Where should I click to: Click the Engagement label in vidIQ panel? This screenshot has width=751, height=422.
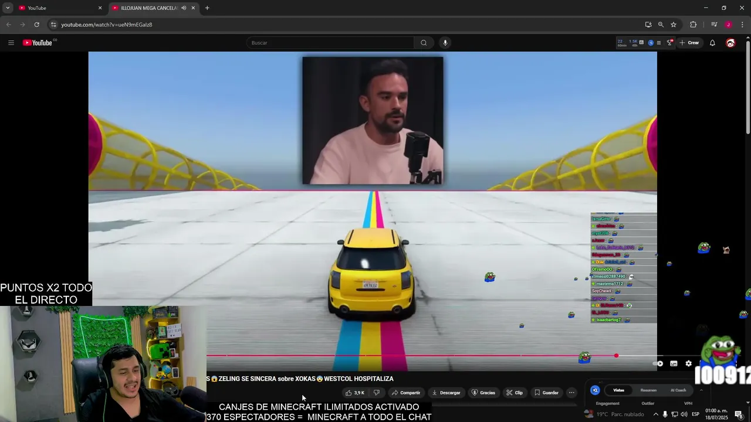(x=607, y=403)
